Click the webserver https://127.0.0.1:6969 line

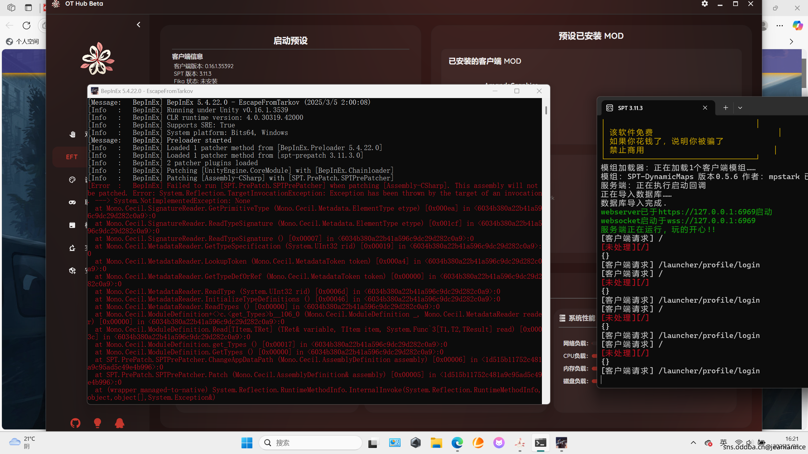(686, 212)
